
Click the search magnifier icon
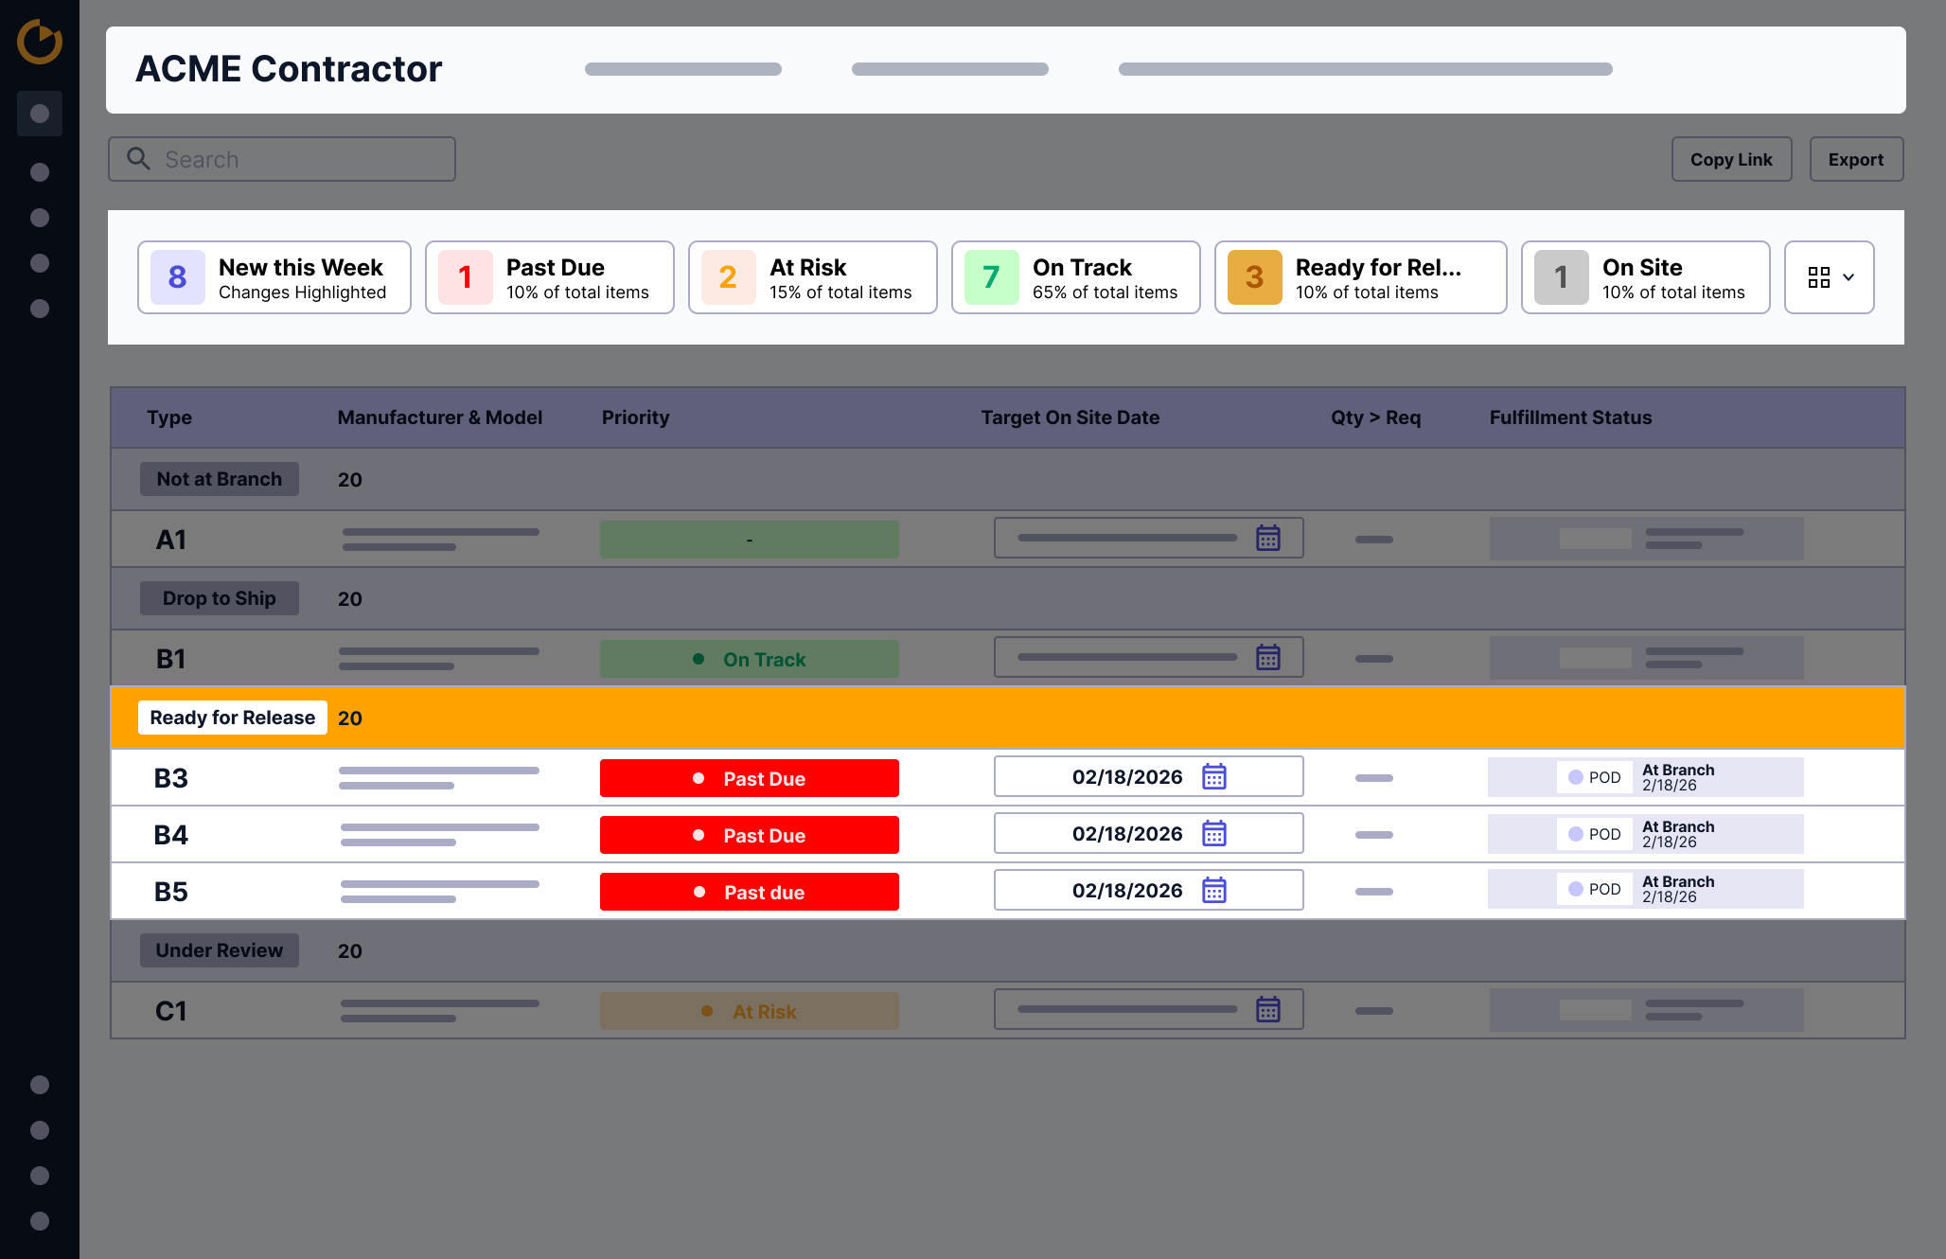(x=139, y=159)
